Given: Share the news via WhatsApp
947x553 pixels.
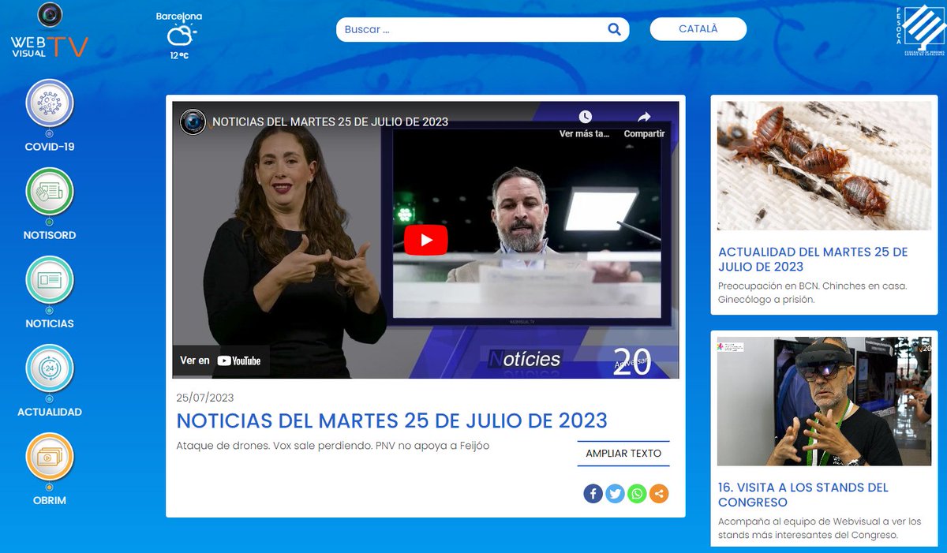Looking at the screenshot, I should tap(637, 494).
